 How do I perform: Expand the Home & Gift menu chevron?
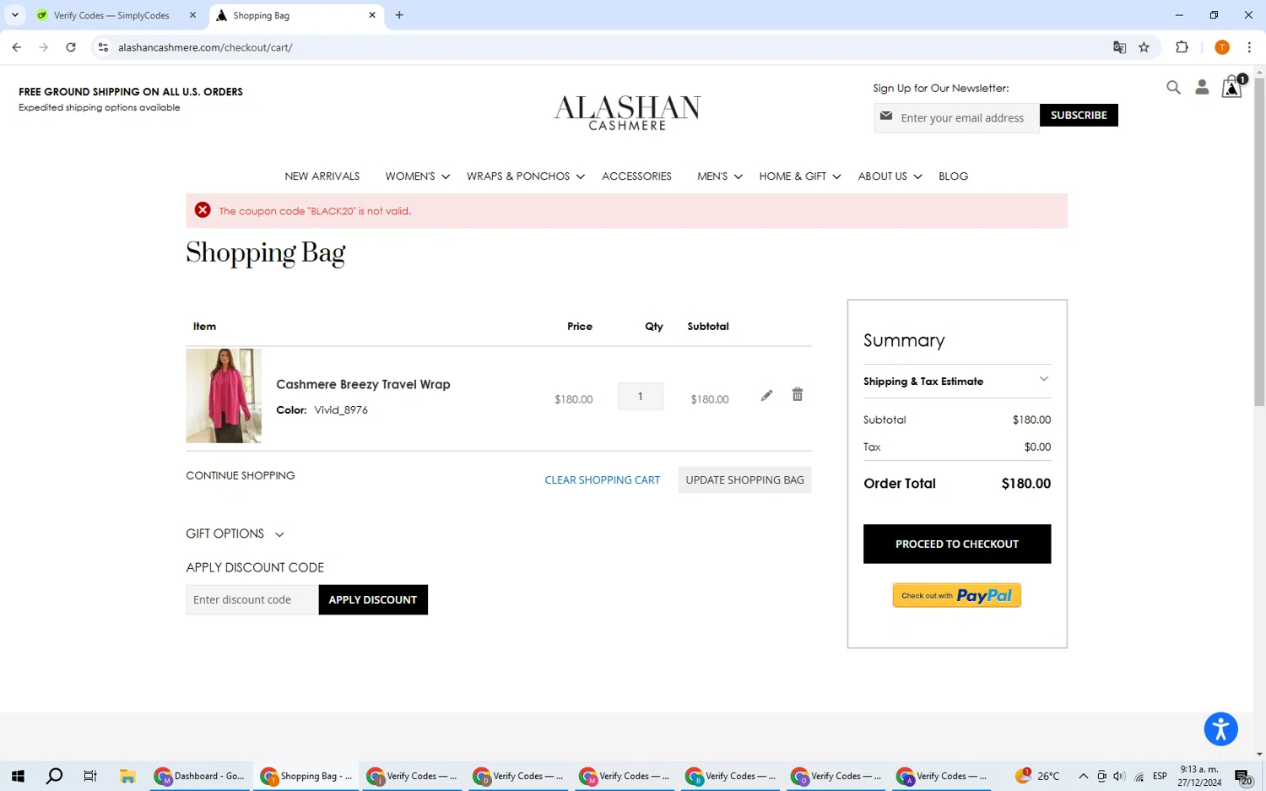click(x=836, y=176)
